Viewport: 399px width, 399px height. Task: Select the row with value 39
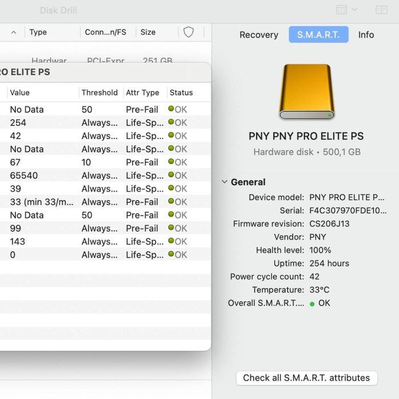[105, 189]
